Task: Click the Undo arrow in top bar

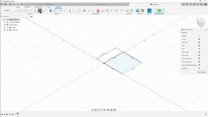Action: click(14, 4)
